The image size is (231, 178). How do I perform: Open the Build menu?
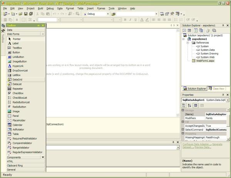click(x=40, y=8)
